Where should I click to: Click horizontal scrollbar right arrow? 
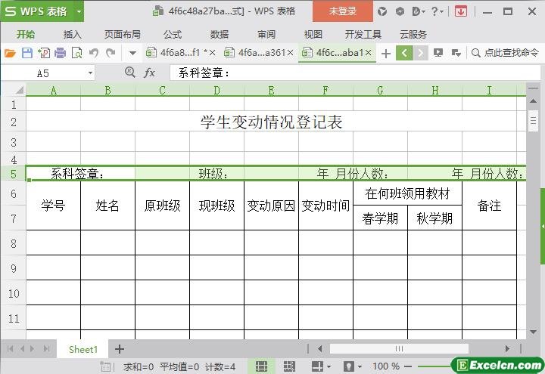pos(507,348)
